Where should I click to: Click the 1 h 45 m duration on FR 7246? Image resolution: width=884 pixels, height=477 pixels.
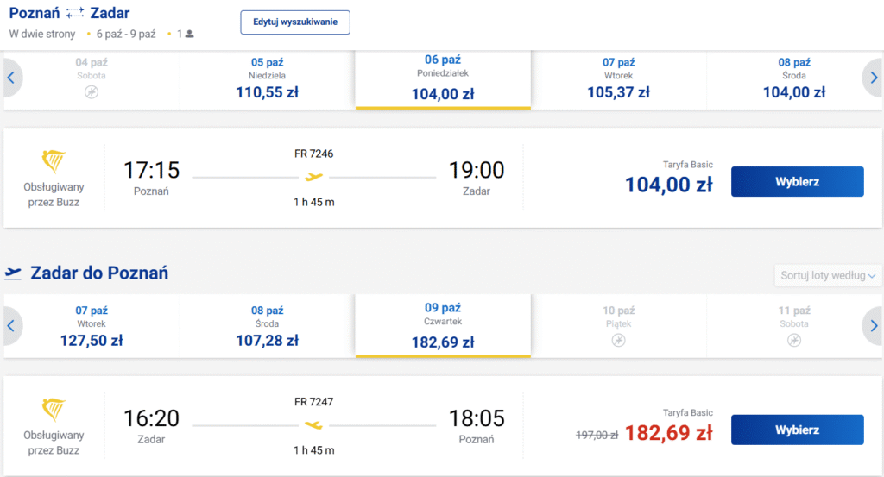tap(314, 202)
